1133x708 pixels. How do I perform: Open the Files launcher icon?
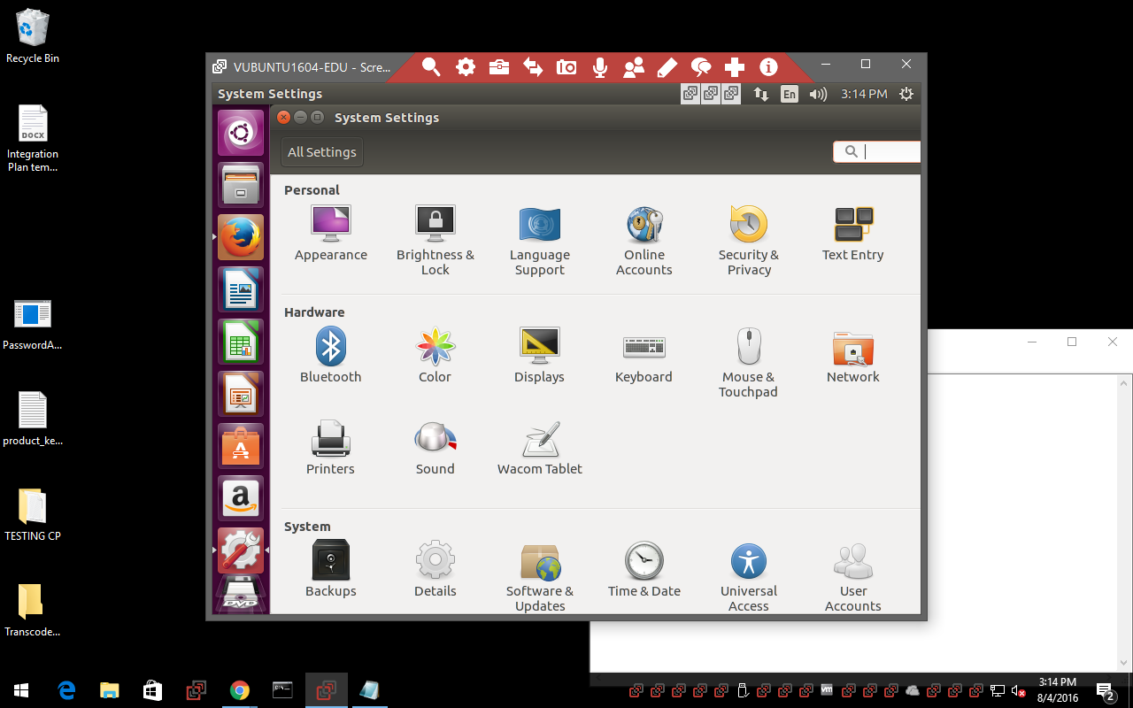point(241,185)
